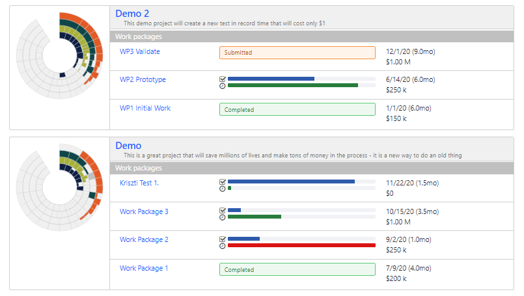Click the Completed status box for WP1 Initial Work
Image resolution: width=524 pixels, height=296 pixels.
pyautogui.click(x=297, y=109)
